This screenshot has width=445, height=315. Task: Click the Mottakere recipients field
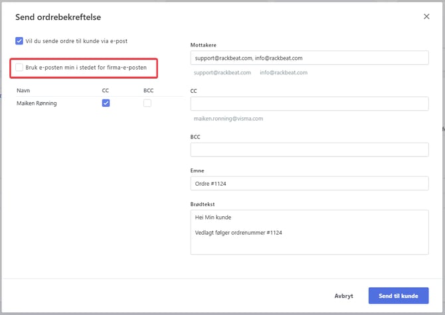click(309, 58)
